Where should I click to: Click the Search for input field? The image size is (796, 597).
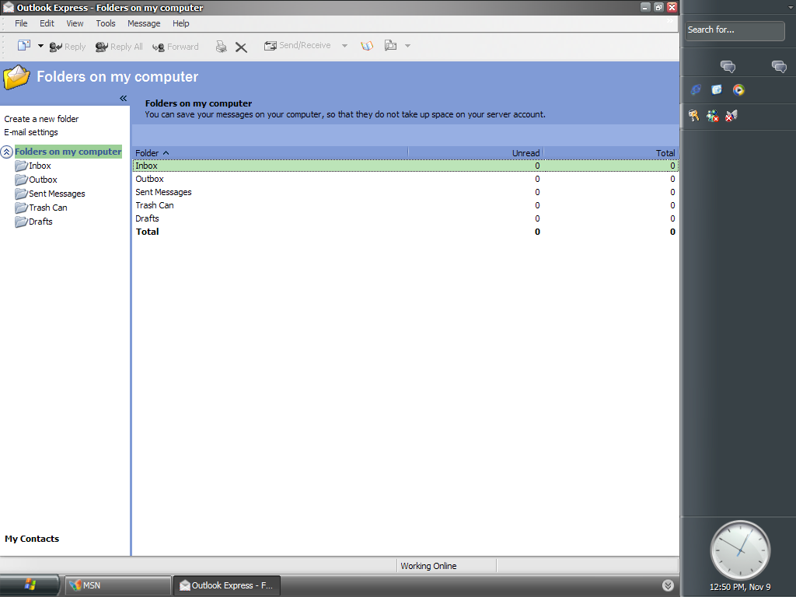click(735, 30)
